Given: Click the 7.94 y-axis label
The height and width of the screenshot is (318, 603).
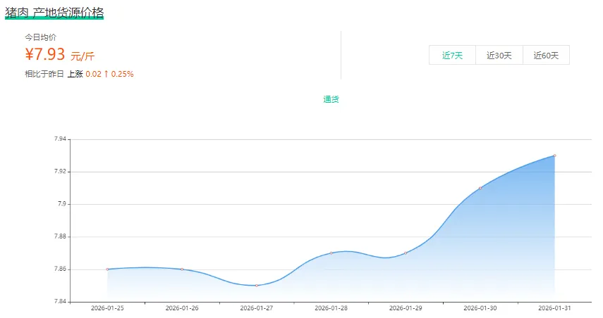Looking at the screenshot, I should click(x=60, y=139).
